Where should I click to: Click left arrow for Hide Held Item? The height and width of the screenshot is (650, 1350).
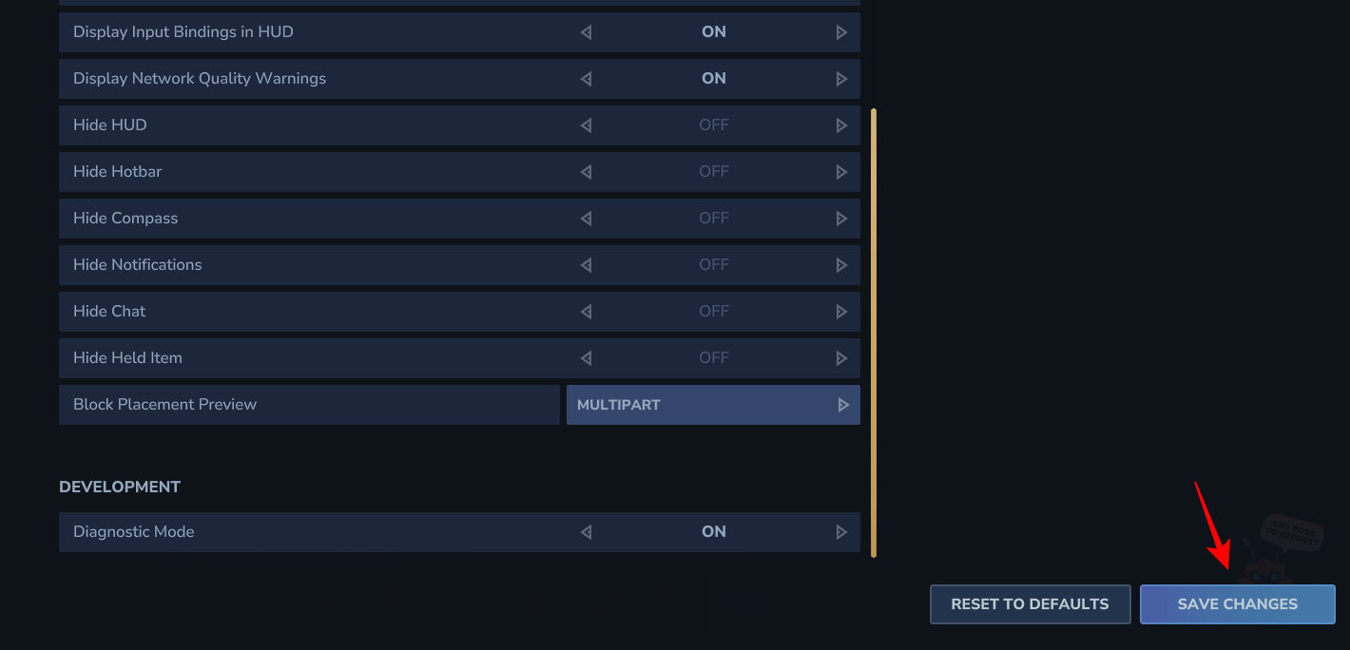point(586,358)
